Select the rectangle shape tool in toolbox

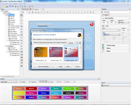click(22, 21)
